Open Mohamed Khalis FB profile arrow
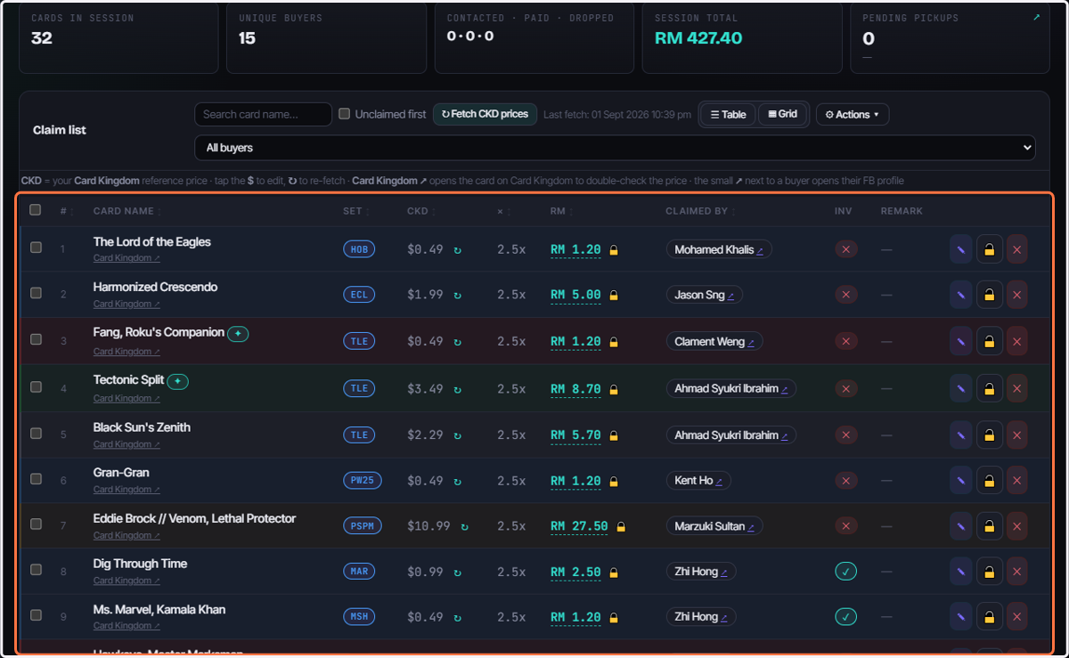 point(760,250)
